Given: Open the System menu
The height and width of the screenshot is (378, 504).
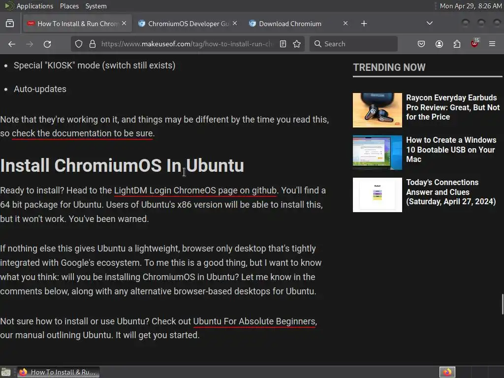Looking at the screenshot, I should tap(96, 6).
